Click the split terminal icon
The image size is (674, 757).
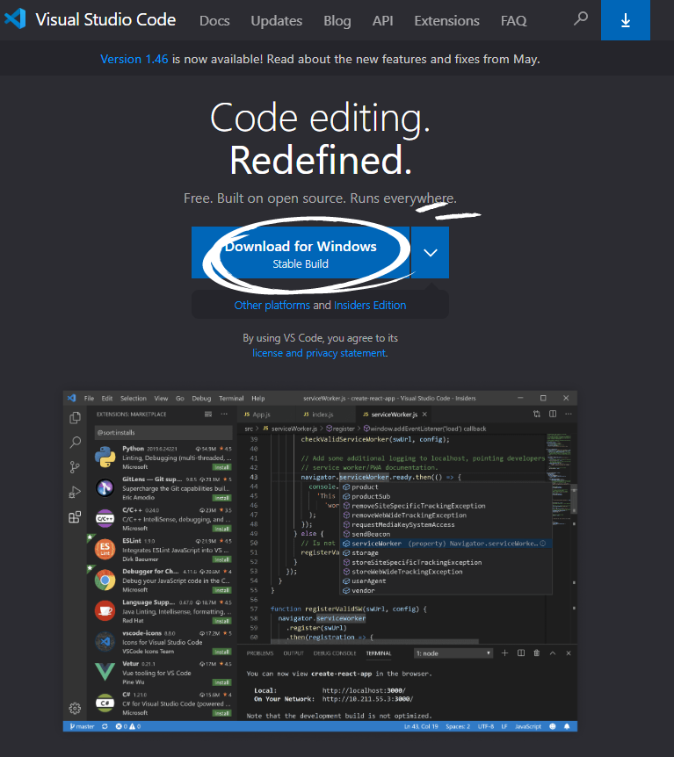coord(521,652)
